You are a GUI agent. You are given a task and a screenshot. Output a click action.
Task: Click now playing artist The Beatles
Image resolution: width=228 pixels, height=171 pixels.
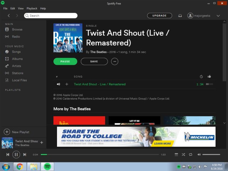[22, 145]
